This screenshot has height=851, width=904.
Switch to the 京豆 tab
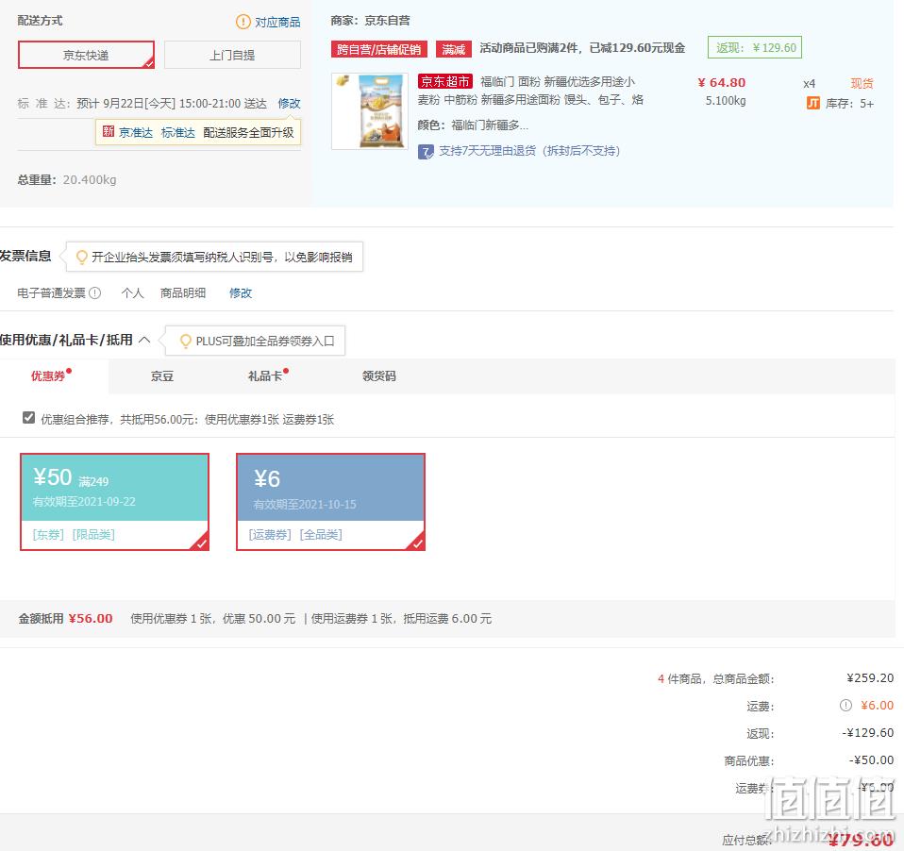point(162,375)
